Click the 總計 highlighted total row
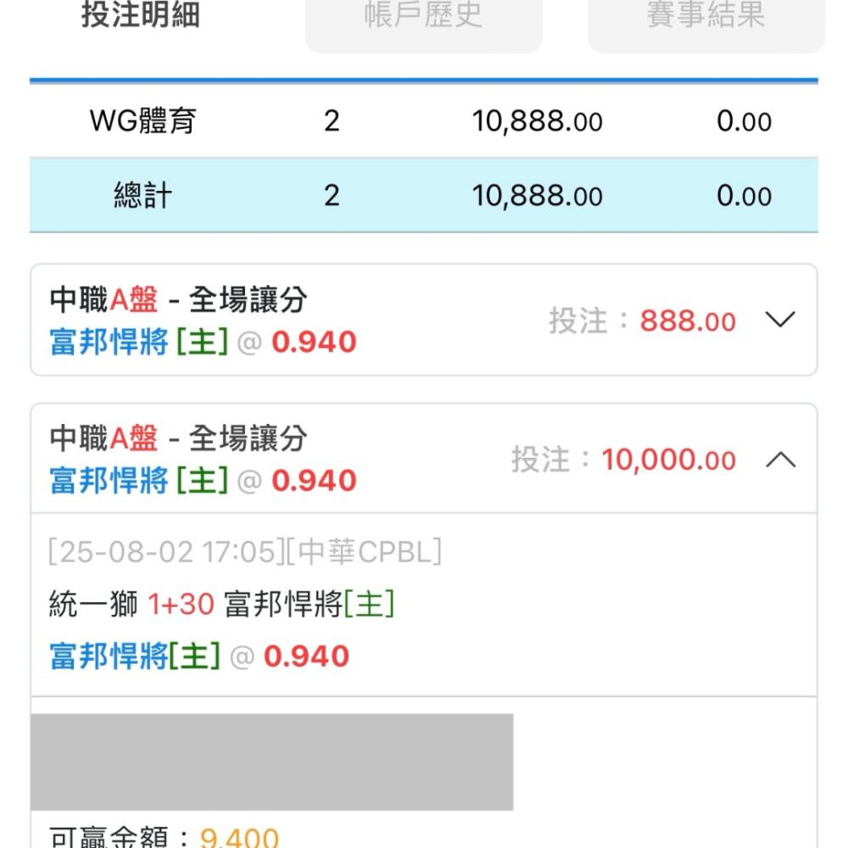 click(x=423, y=195)
